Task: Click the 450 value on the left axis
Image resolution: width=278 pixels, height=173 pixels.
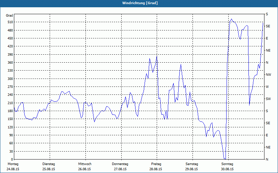Action: pos(10,38)
